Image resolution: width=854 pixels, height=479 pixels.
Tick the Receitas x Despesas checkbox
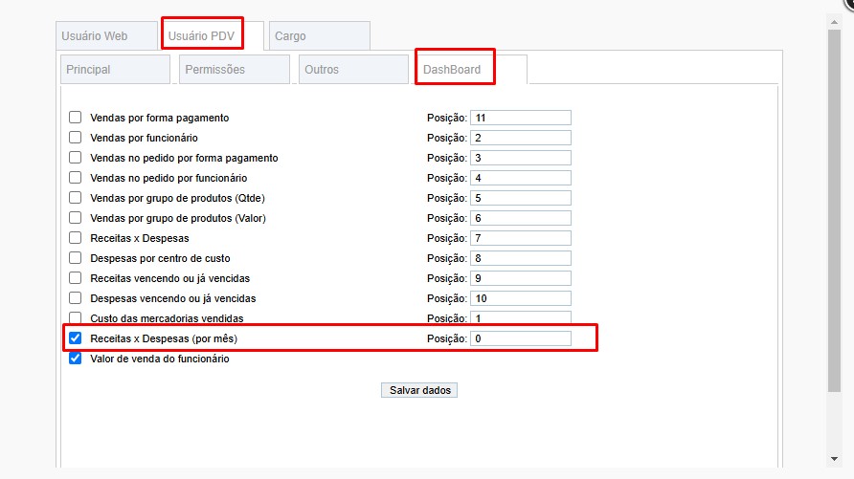click(x=76, y=238)
